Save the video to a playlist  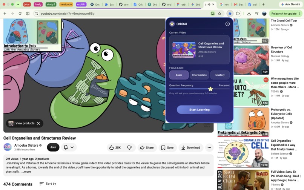[x=167, y=147]
